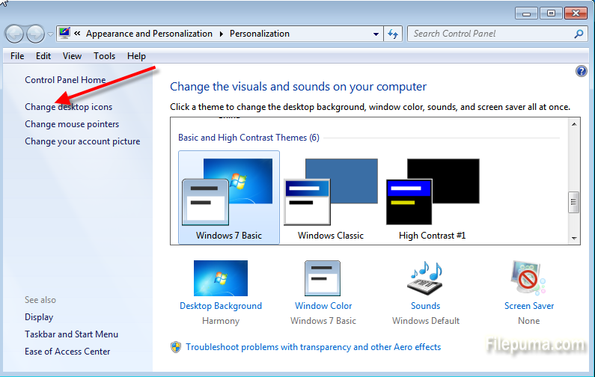Click Change desktop icons link
Screen dimensions: 595x377
point(68,107)
